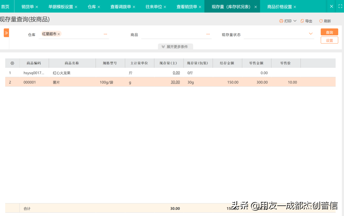This screenshot has height=216, width=344.
Task: Go to the 首页 tab
Action: [5, 7]
